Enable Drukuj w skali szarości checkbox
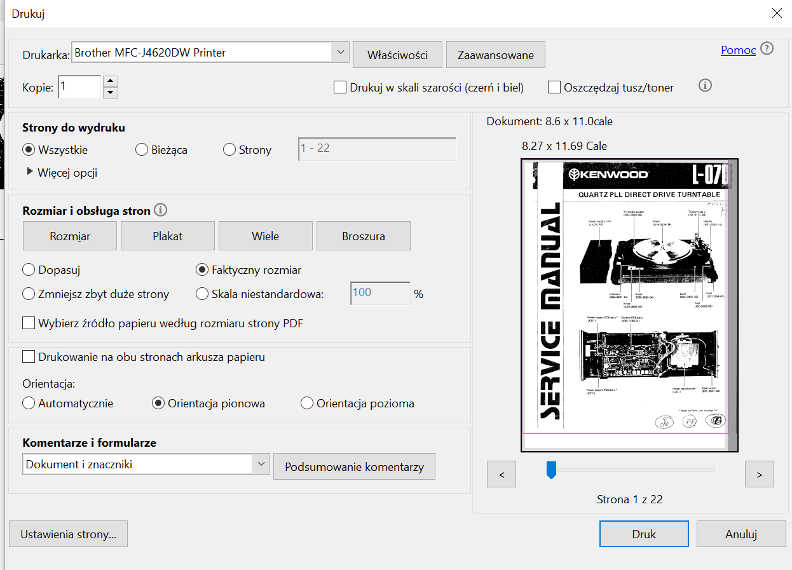This screenshot has width=792, height=570. pos(340,88)
